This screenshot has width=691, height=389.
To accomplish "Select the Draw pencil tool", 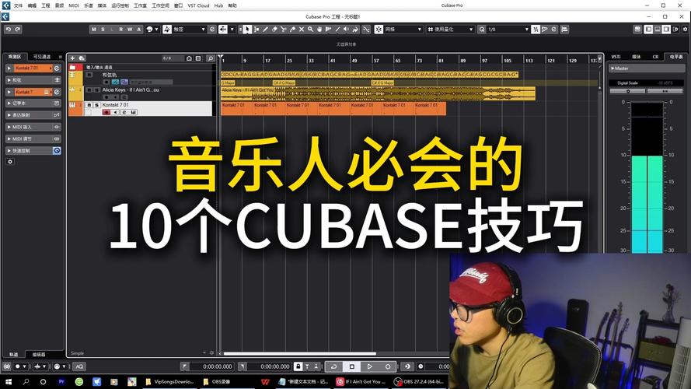I will [265, 29].
